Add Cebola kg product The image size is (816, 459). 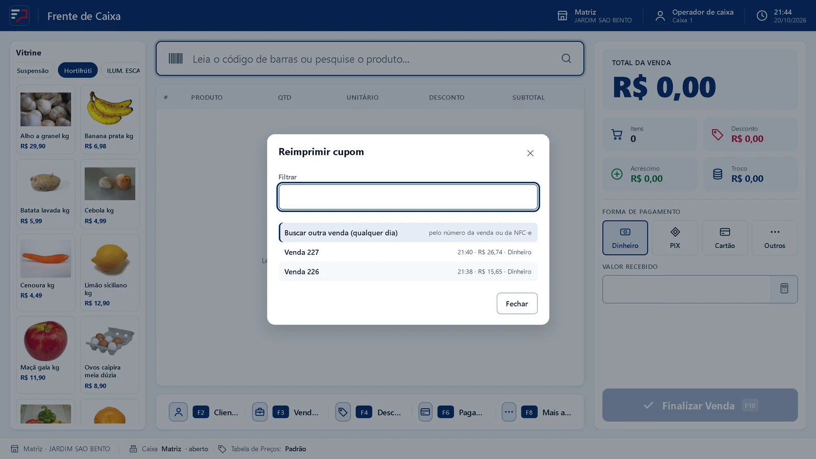110,194
